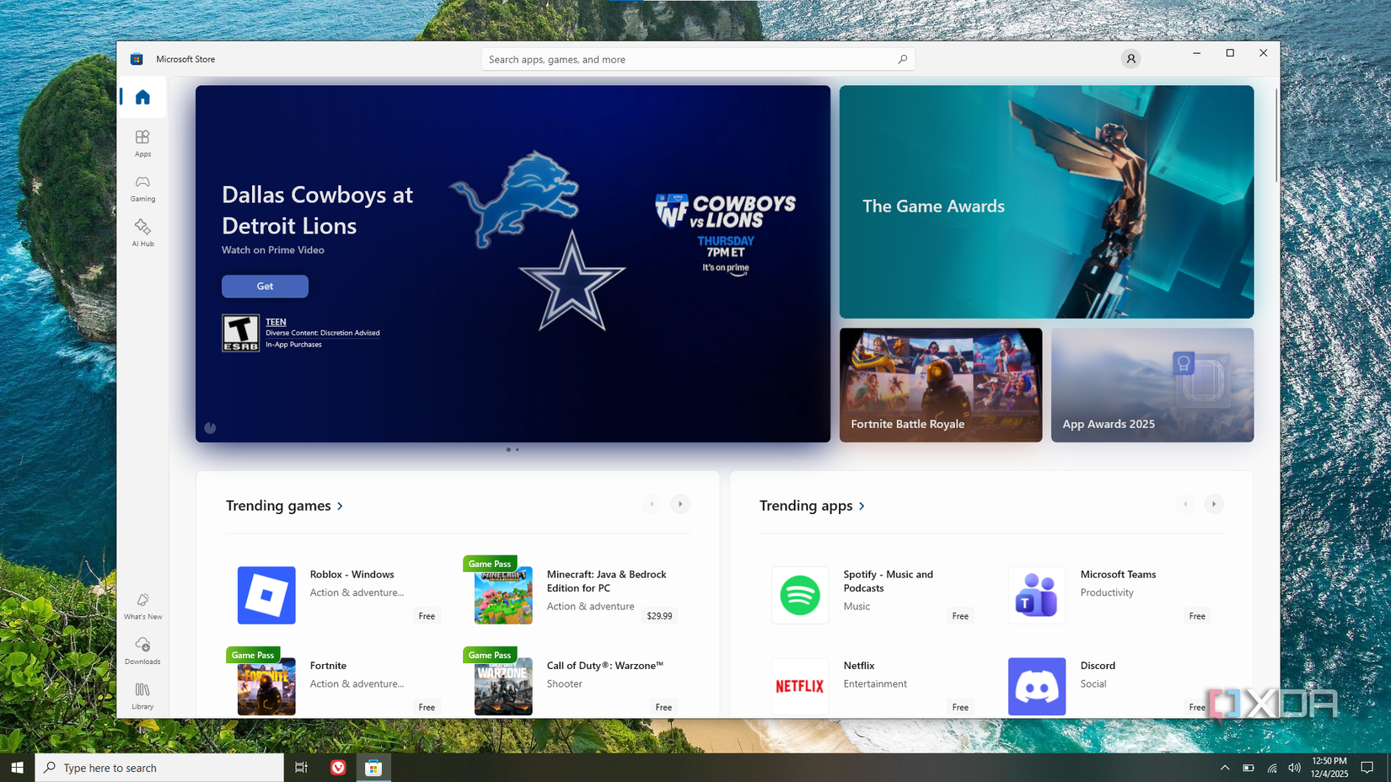This screenshot has height=782, width=1391.
Task: Open Roblox - Windows title text
Action: pyautogui.click(x=352, y=574)
